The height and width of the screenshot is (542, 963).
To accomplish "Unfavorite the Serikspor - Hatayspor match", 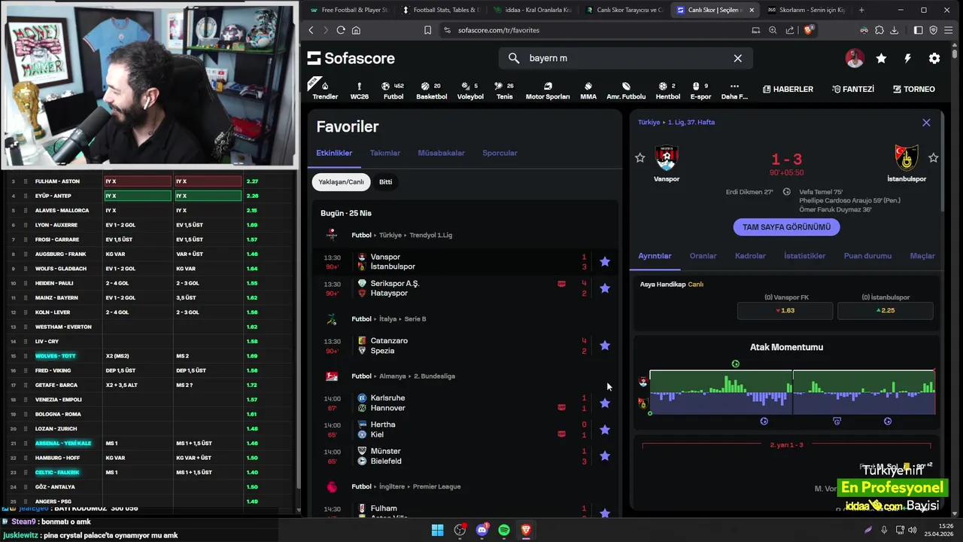I will click(x=605, y=288).
